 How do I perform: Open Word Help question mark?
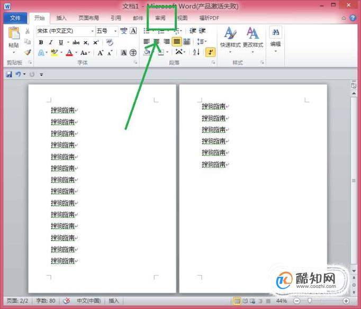click(353, 18)
